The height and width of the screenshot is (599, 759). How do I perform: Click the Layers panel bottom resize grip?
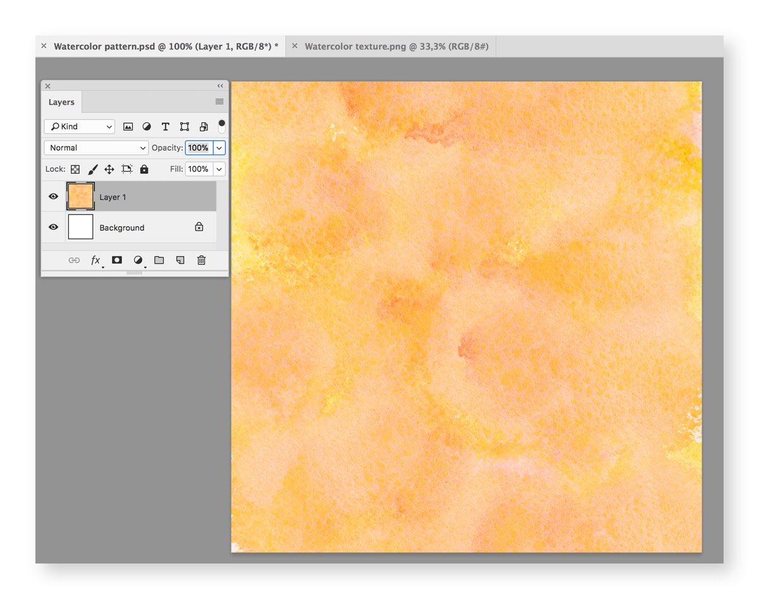pos(135,273)
